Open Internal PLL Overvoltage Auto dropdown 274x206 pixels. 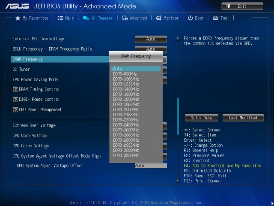pos(151,39)
